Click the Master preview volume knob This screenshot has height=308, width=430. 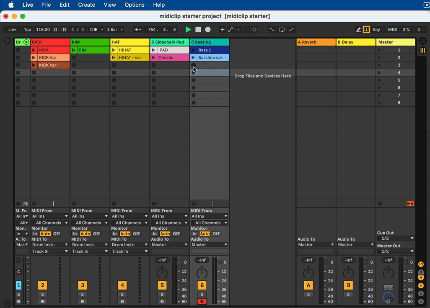point(389,297)
